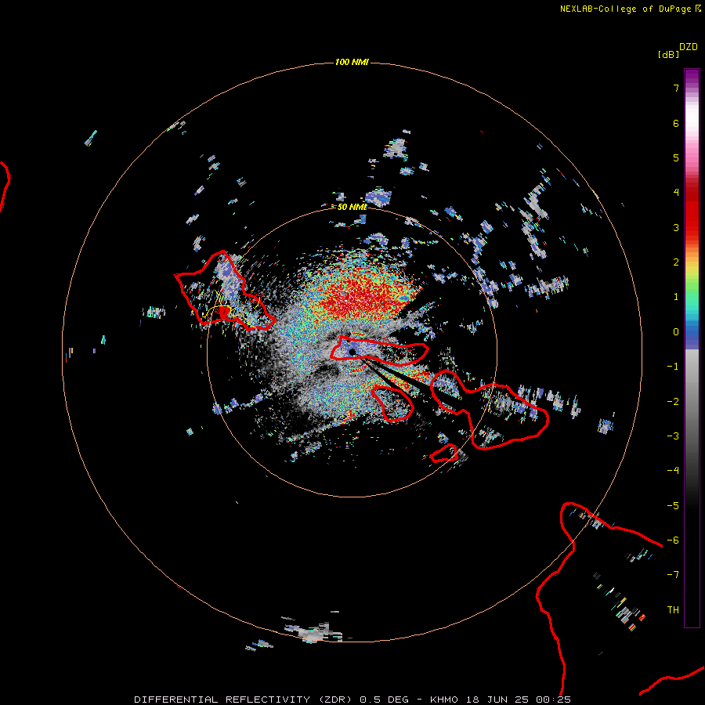
Task: Click the 0 value on the color scale
Action: [x=676, y=332]
